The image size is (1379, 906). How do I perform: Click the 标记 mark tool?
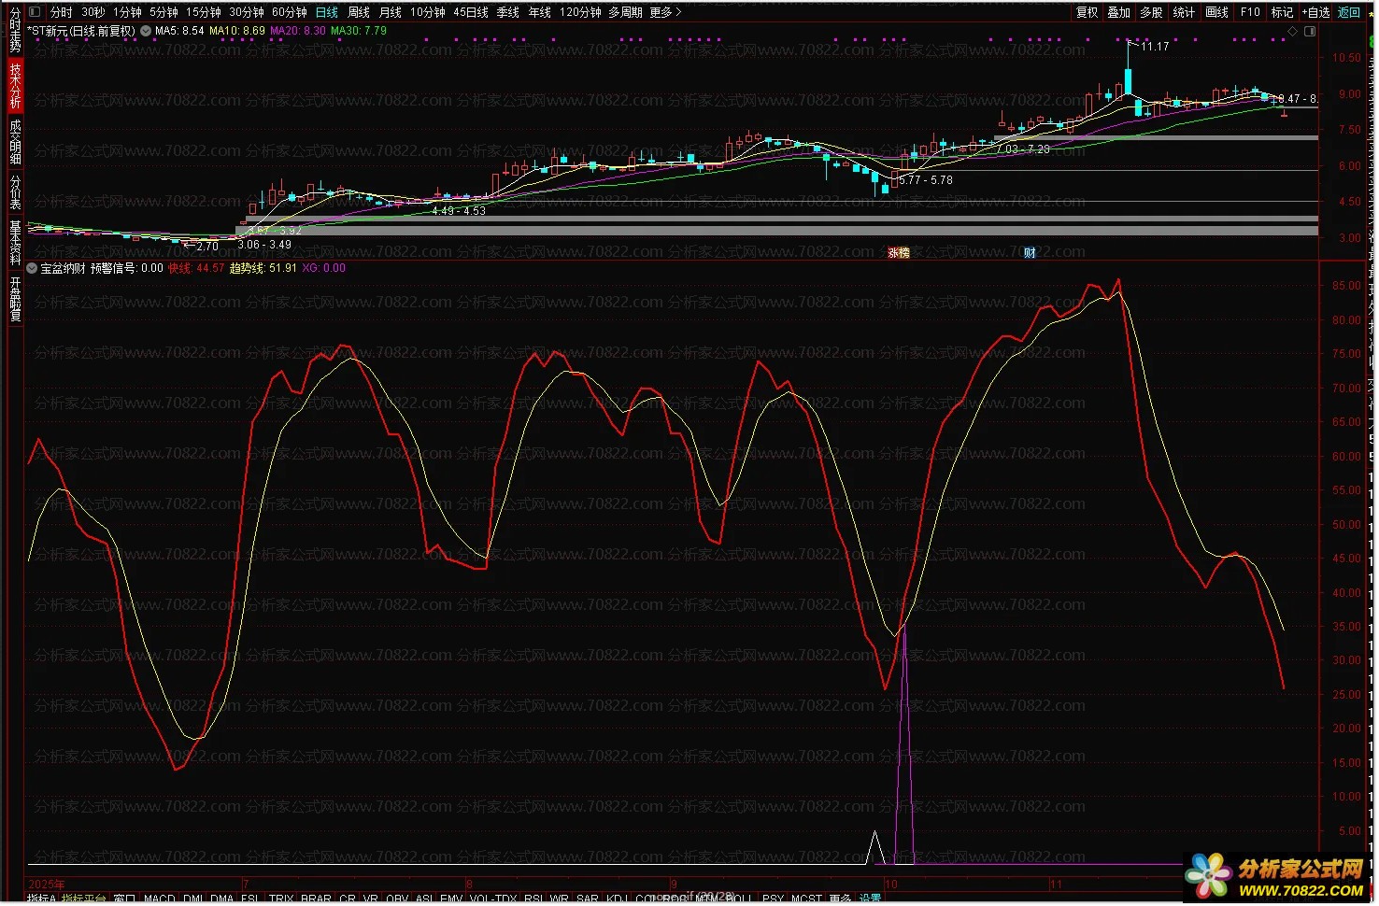(x=1282, y=12)
